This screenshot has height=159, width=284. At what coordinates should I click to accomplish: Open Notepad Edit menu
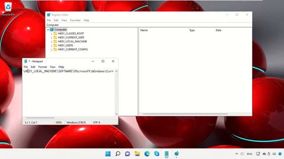point(33,67)
